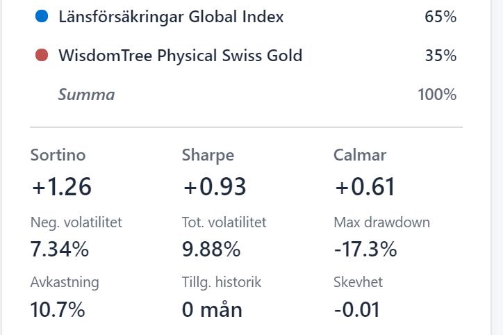Select the 65% allocation value

[x=440, y=17]
